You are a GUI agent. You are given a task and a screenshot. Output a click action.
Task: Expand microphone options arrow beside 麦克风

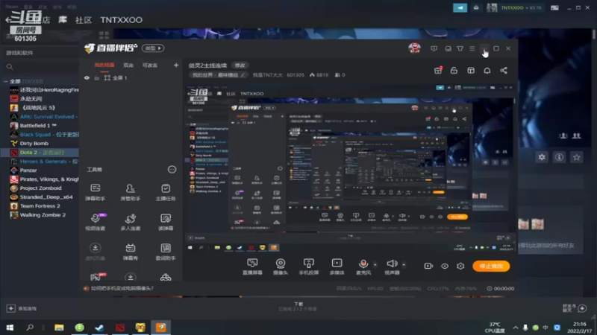click(375, 264)
